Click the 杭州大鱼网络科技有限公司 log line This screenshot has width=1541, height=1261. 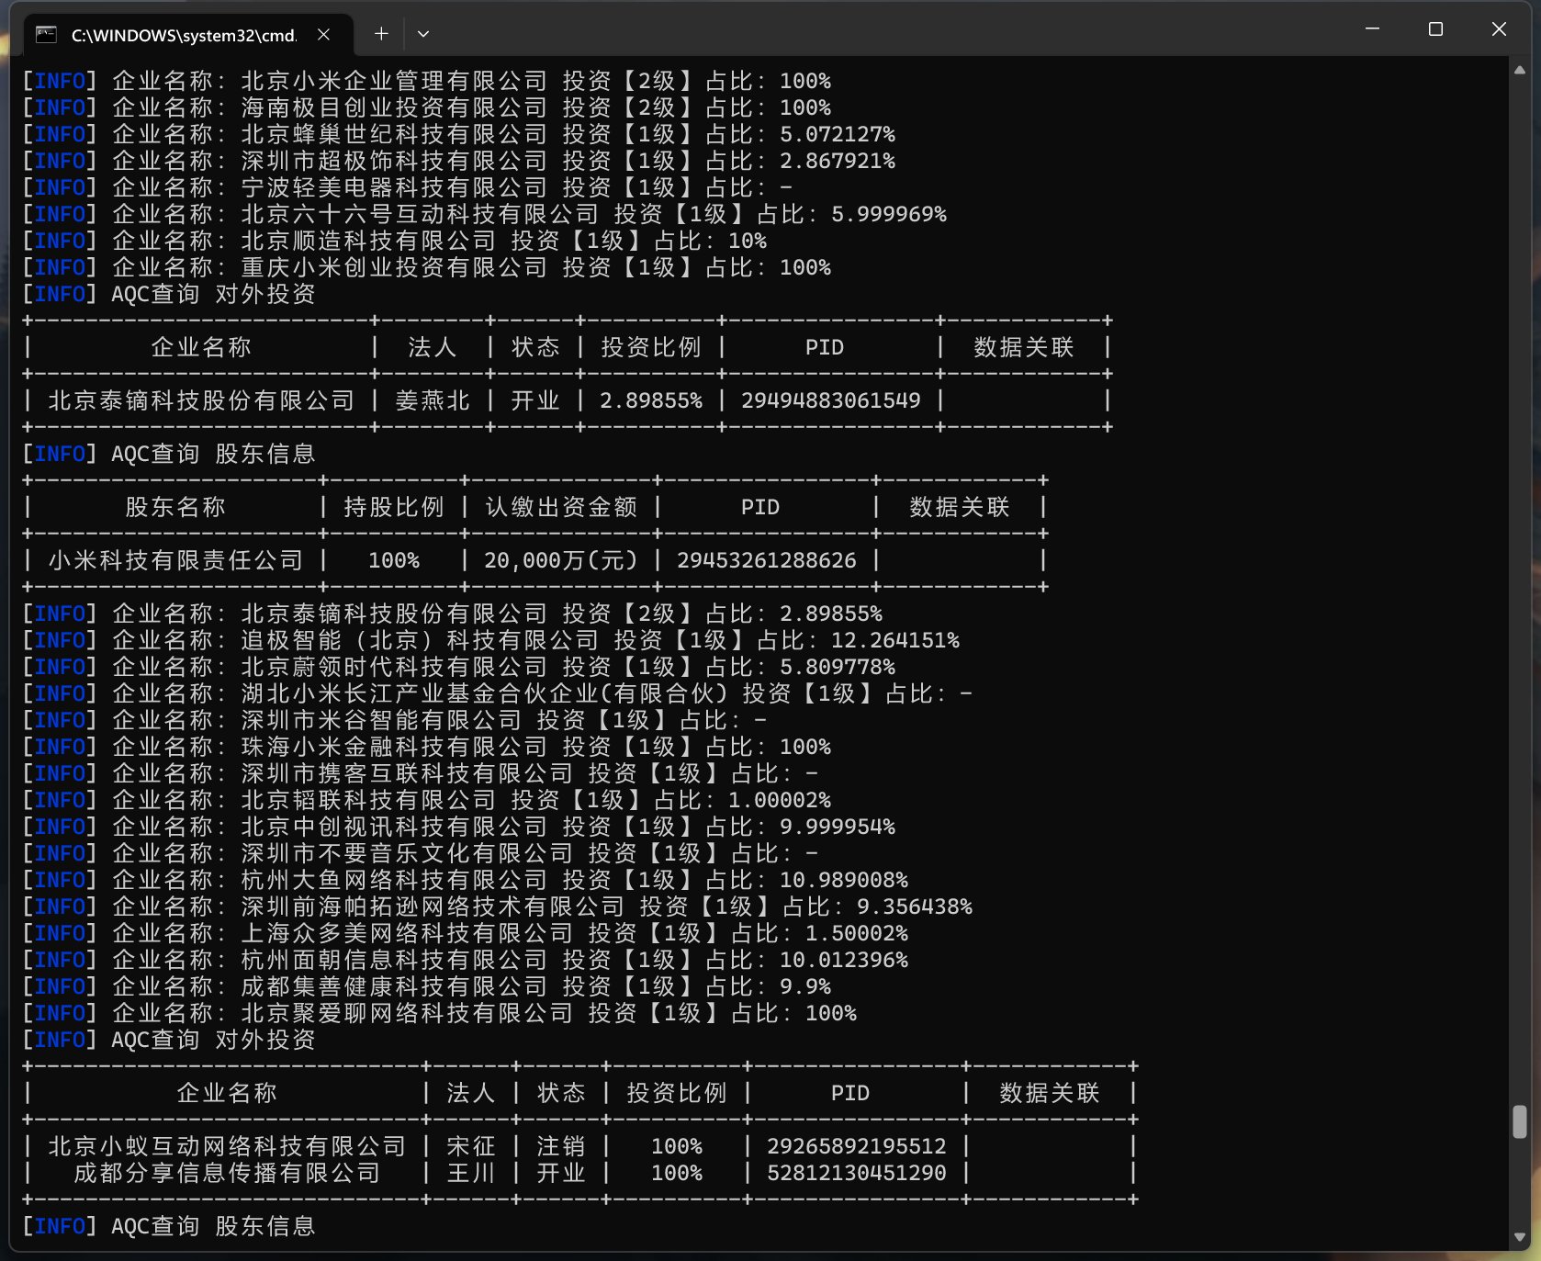[x=465, y=880]
